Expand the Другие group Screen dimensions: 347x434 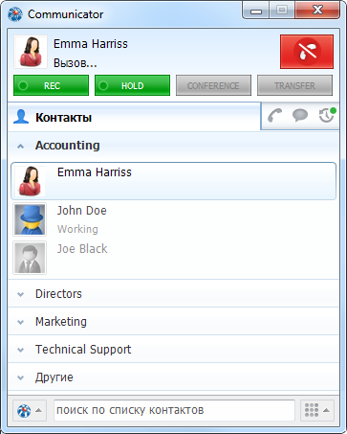(x=173, y=377)
